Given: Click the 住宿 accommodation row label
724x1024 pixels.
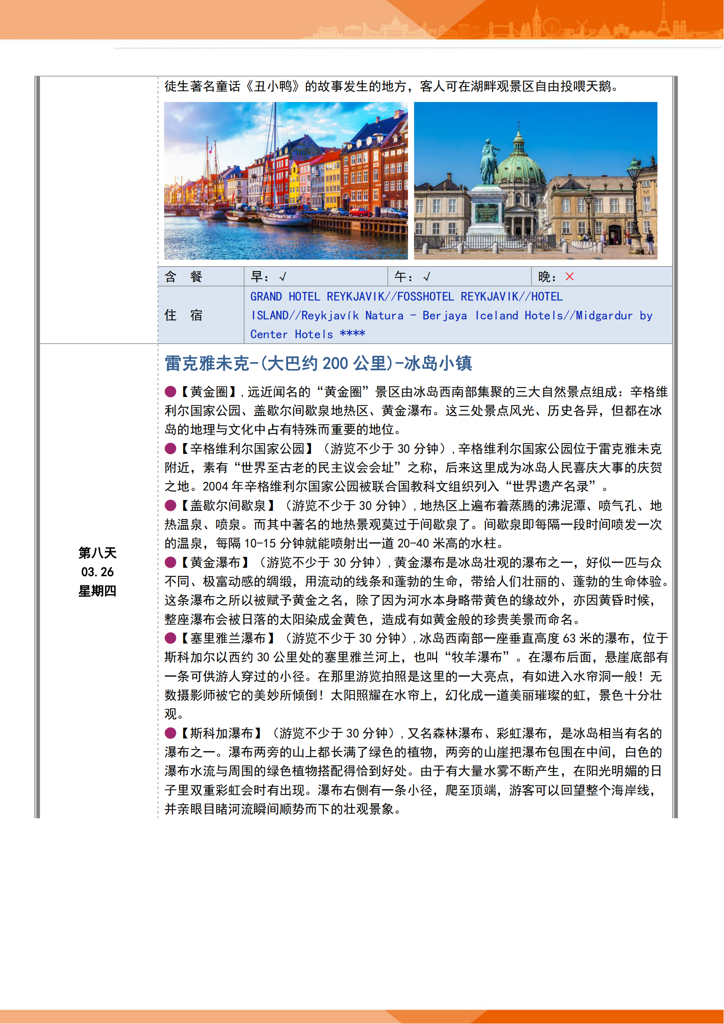Looking at the screenshot, I should tap(184, 315).
